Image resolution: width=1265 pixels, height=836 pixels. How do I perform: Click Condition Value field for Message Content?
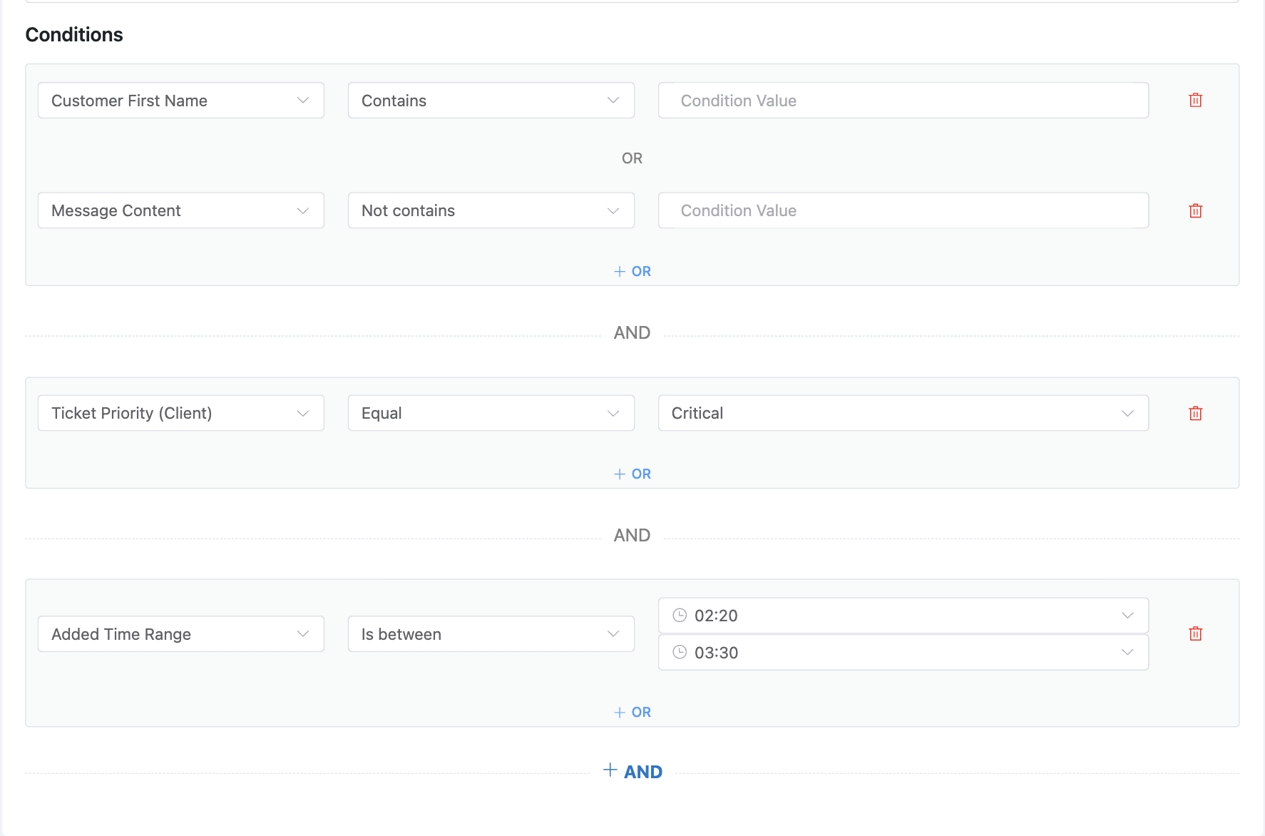[x=903, y=210]
